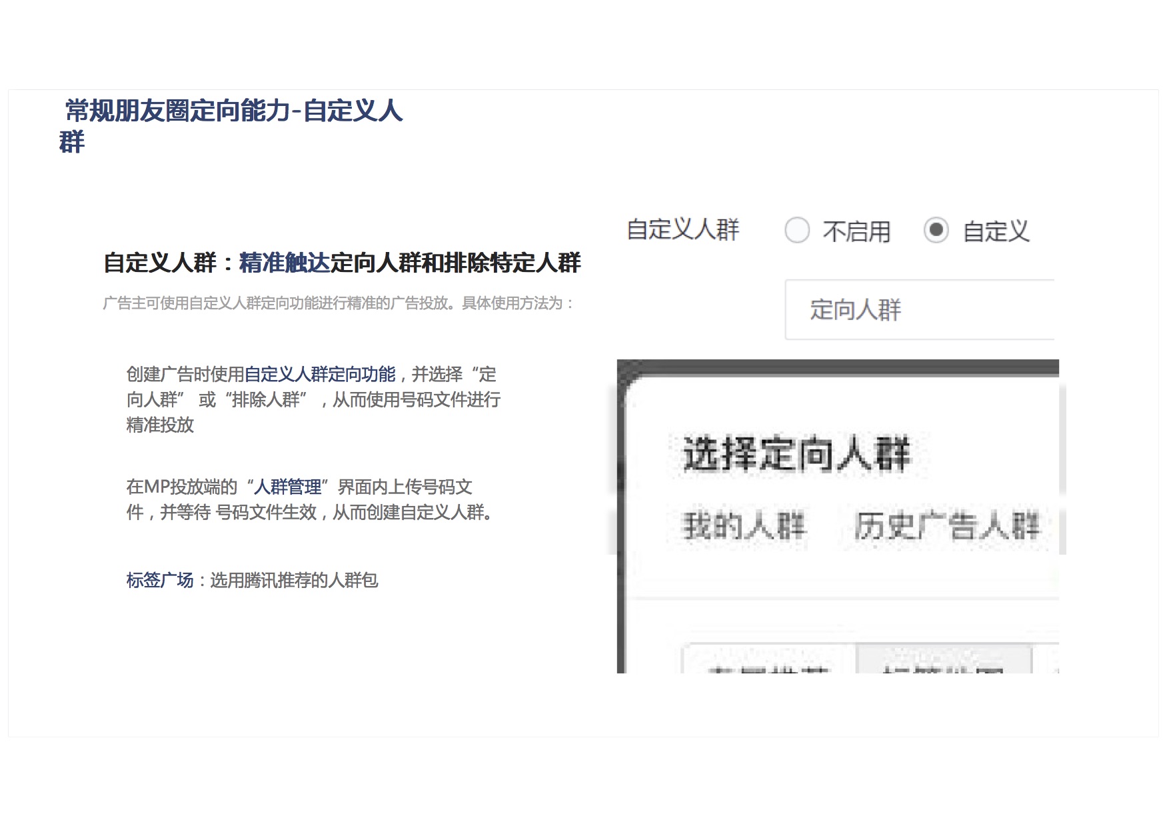Click the blue 自定义人群定向功能 text
This screenshot has width=1169, height=826.
(x=320, y=375)
